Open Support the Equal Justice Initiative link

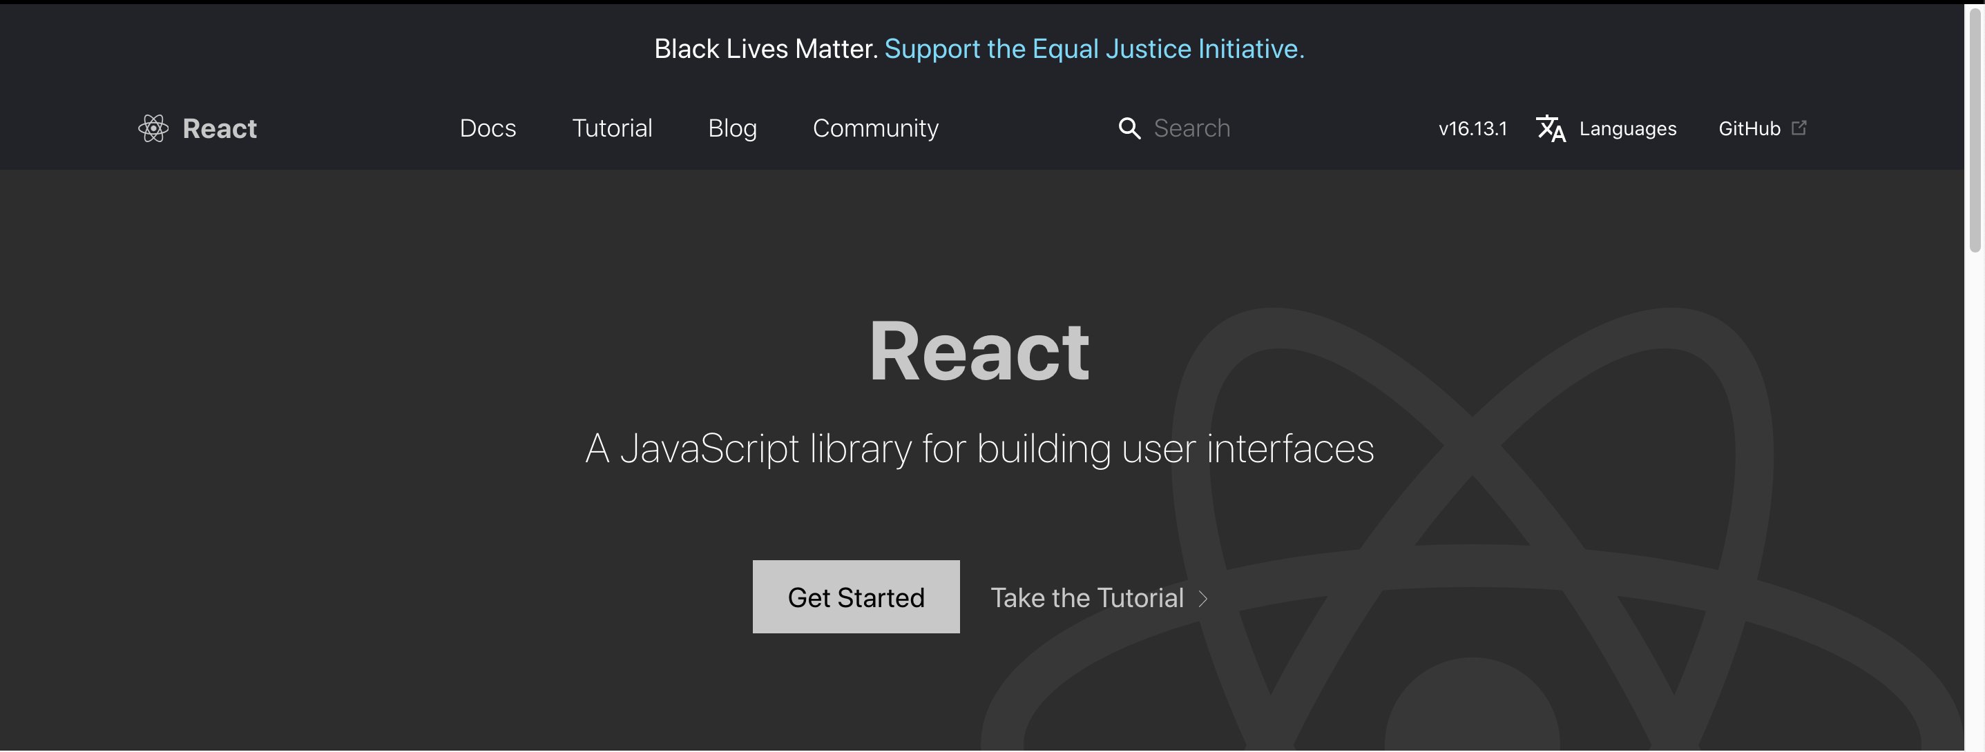[x=1094, y=49]
